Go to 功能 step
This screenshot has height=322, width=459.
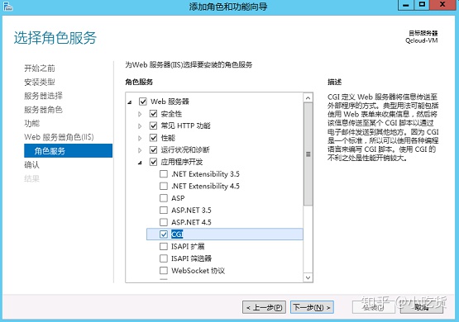tap(31, 123)
